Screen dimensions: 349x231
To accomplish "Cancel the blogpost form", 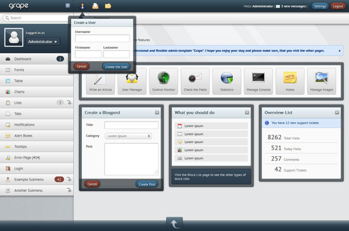I will click(92, 184).
